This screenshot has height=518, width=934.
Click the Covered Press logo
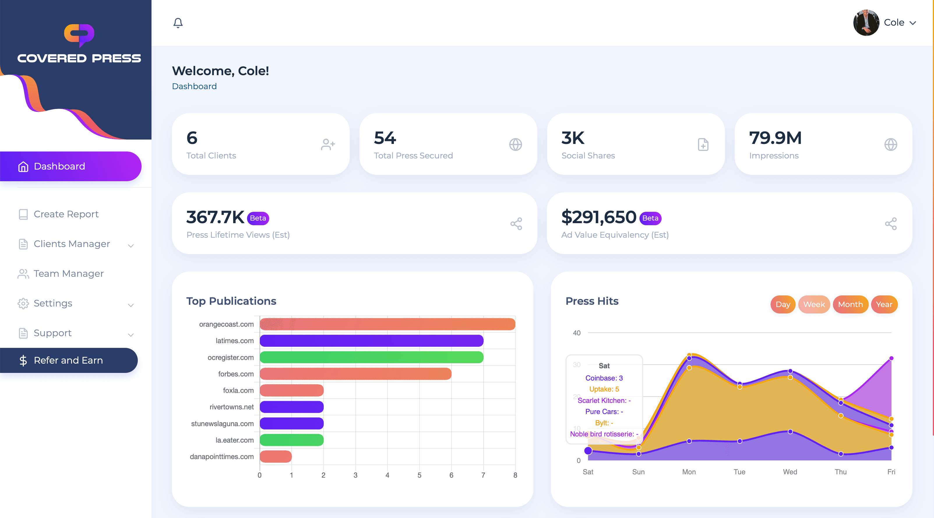79,43
